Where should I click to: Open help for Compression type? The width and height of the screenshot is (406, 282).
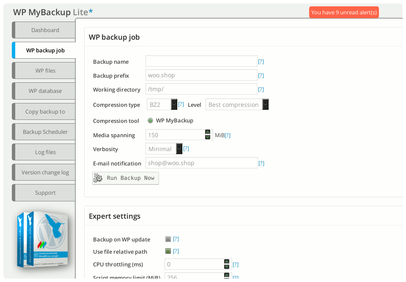(181, 104)
